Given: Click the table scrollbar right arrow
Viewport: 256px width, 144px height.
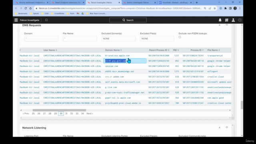Looking at the screenshot, I should (230, 110).
